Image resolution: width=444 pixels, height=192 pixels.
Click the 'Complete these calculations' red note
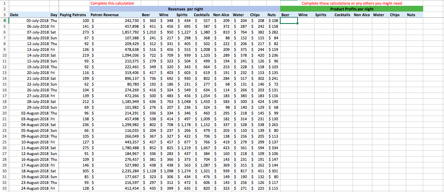point(351,3)
